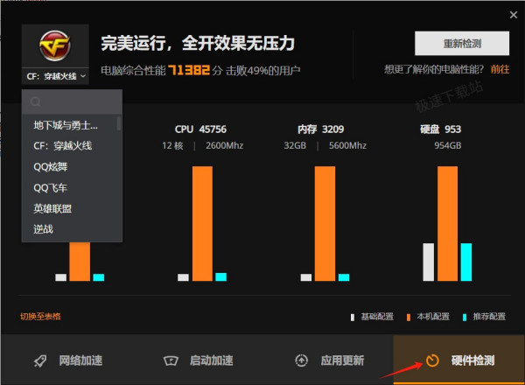Image resolution: width=525 pixels, height=385 pixels.
Task: Open the 启动加速 tab
Action: click(x=198, y=360)
